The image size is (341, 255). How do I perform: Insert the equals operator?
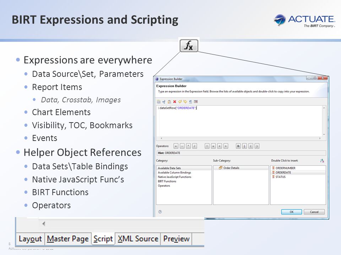point(213,146)
